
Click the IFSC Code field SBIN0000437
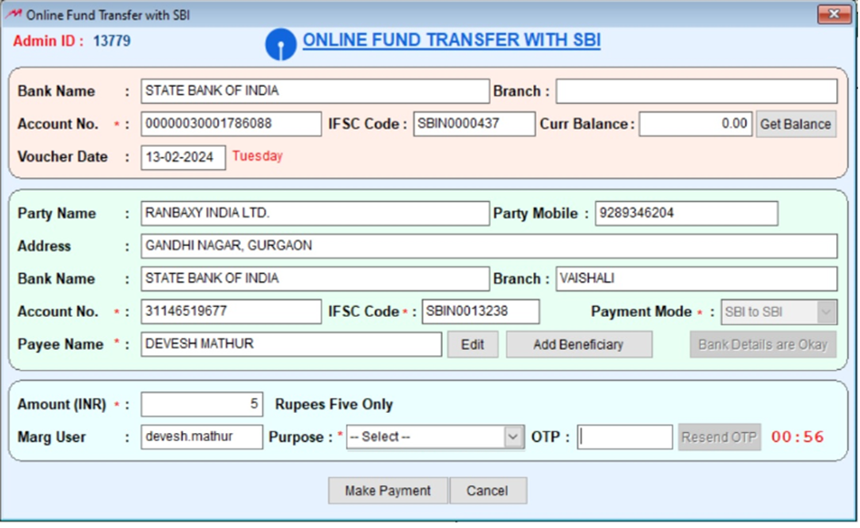474,124
